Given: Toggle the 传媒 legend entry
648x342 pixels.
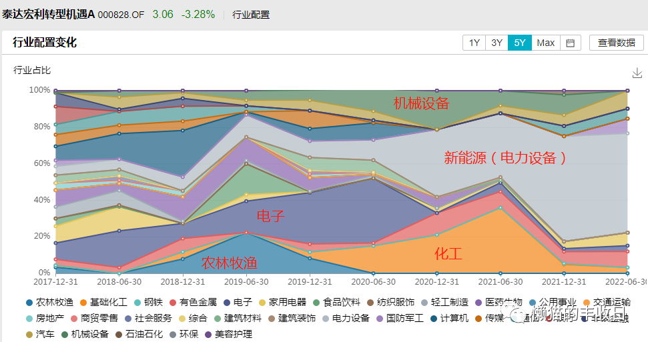Looking at the screenshot, I should point(490,318).
